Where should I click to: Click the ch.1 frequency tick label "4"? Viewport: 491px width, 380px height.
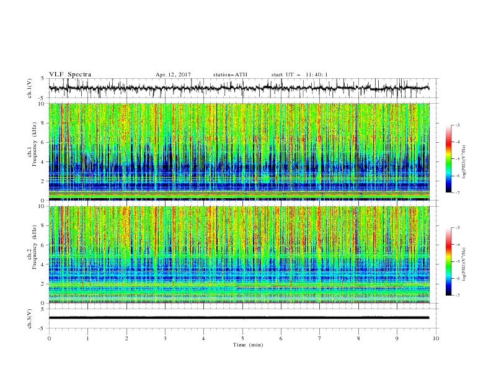[43, 162]
